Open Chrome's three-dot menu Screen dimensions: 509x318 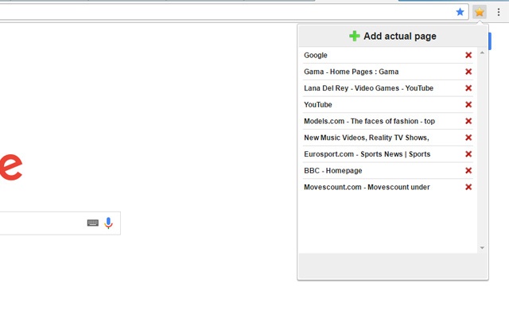coord(499,13)
